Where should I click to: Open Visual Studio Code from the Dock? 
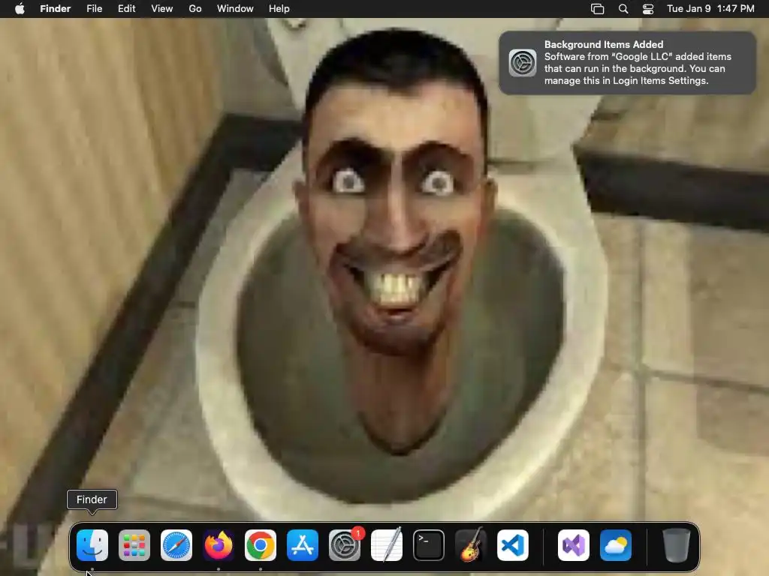click(513, 545)
